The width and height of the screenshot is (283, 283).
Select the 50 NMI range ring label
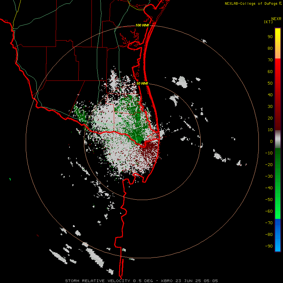point(142,83)
